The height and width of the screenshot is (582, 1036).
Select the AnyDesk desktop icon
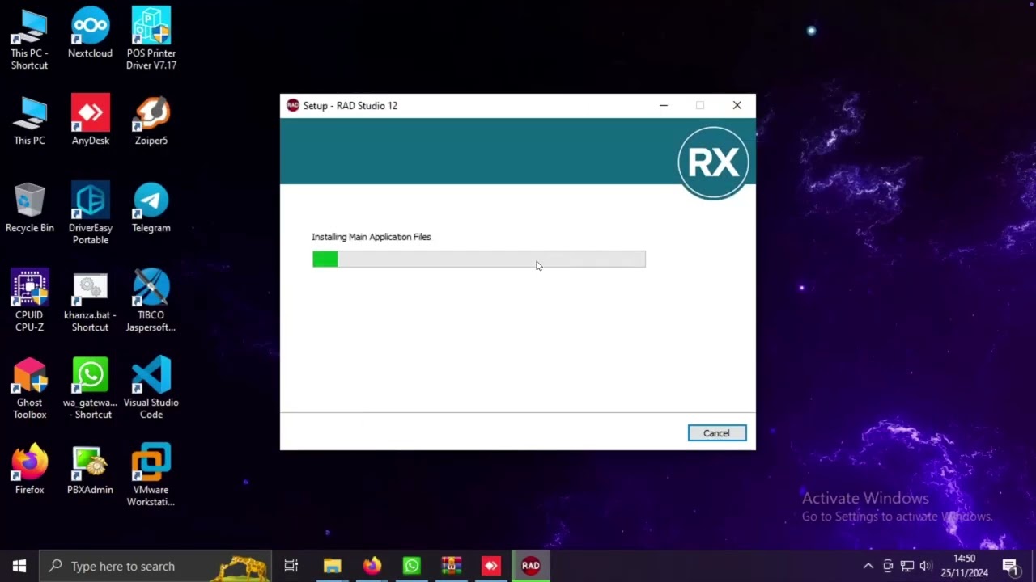tap(90, 120)
